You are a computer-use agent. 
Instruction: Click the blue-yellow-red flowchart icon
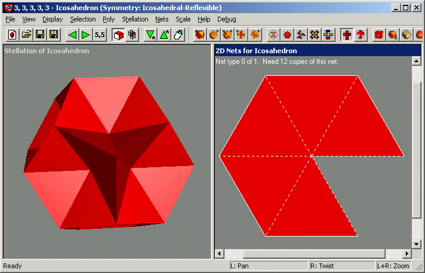pos(328,35)
